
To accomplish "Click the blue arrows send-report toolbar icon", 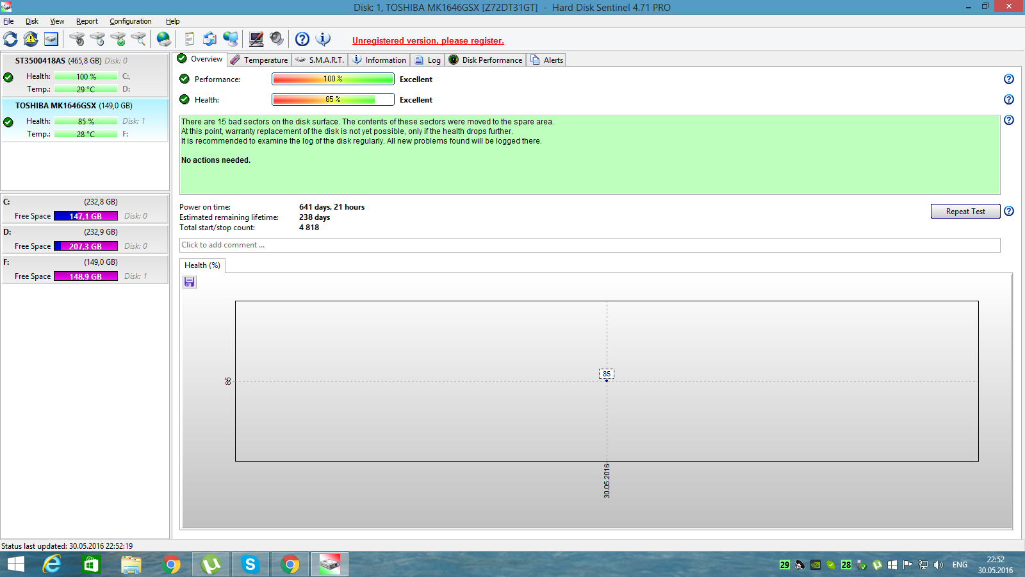I will click(209, 39).
